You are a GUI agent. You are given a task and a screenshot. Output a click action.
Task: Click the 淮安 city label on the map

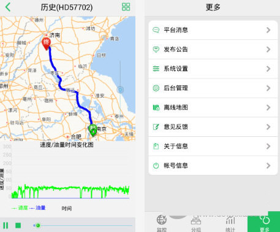(x=100, y=96)
